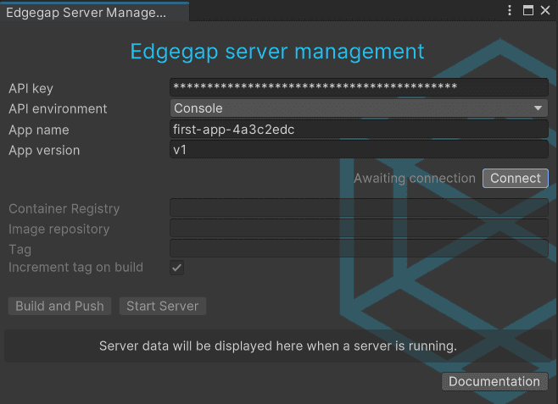Click the server data status message
The width and height of the screenshot is (558, 404).
pos(278,346)
